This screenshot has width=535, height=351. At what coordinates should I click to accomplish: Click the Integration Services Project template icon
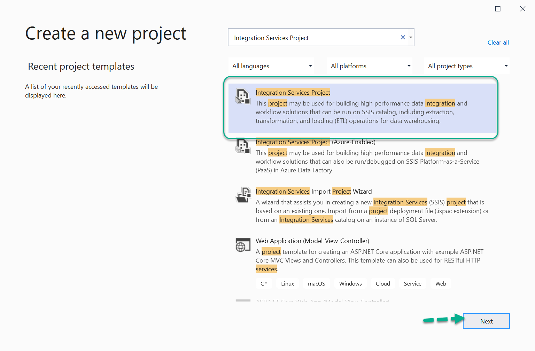pyautogui.click(x=243, y=96)
